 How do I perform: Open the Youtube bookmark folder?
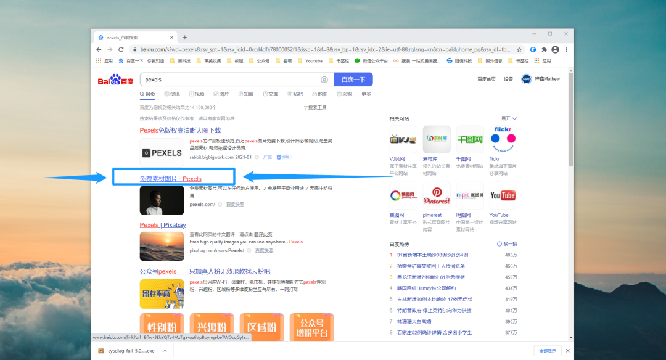(x=310, y=60)
